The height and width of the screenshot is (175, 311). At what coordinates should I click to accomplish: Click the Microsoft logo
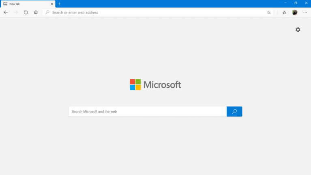coord(155,84)
